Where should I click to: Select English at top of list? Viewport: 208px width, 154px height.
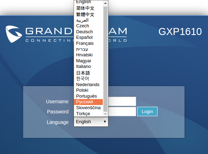click(x=88, y=2)
